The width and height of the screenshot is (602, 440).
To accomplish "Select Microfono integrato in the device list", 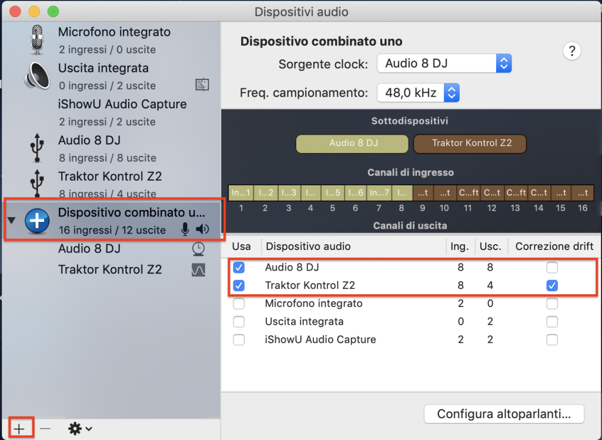I will click(111, 39).
